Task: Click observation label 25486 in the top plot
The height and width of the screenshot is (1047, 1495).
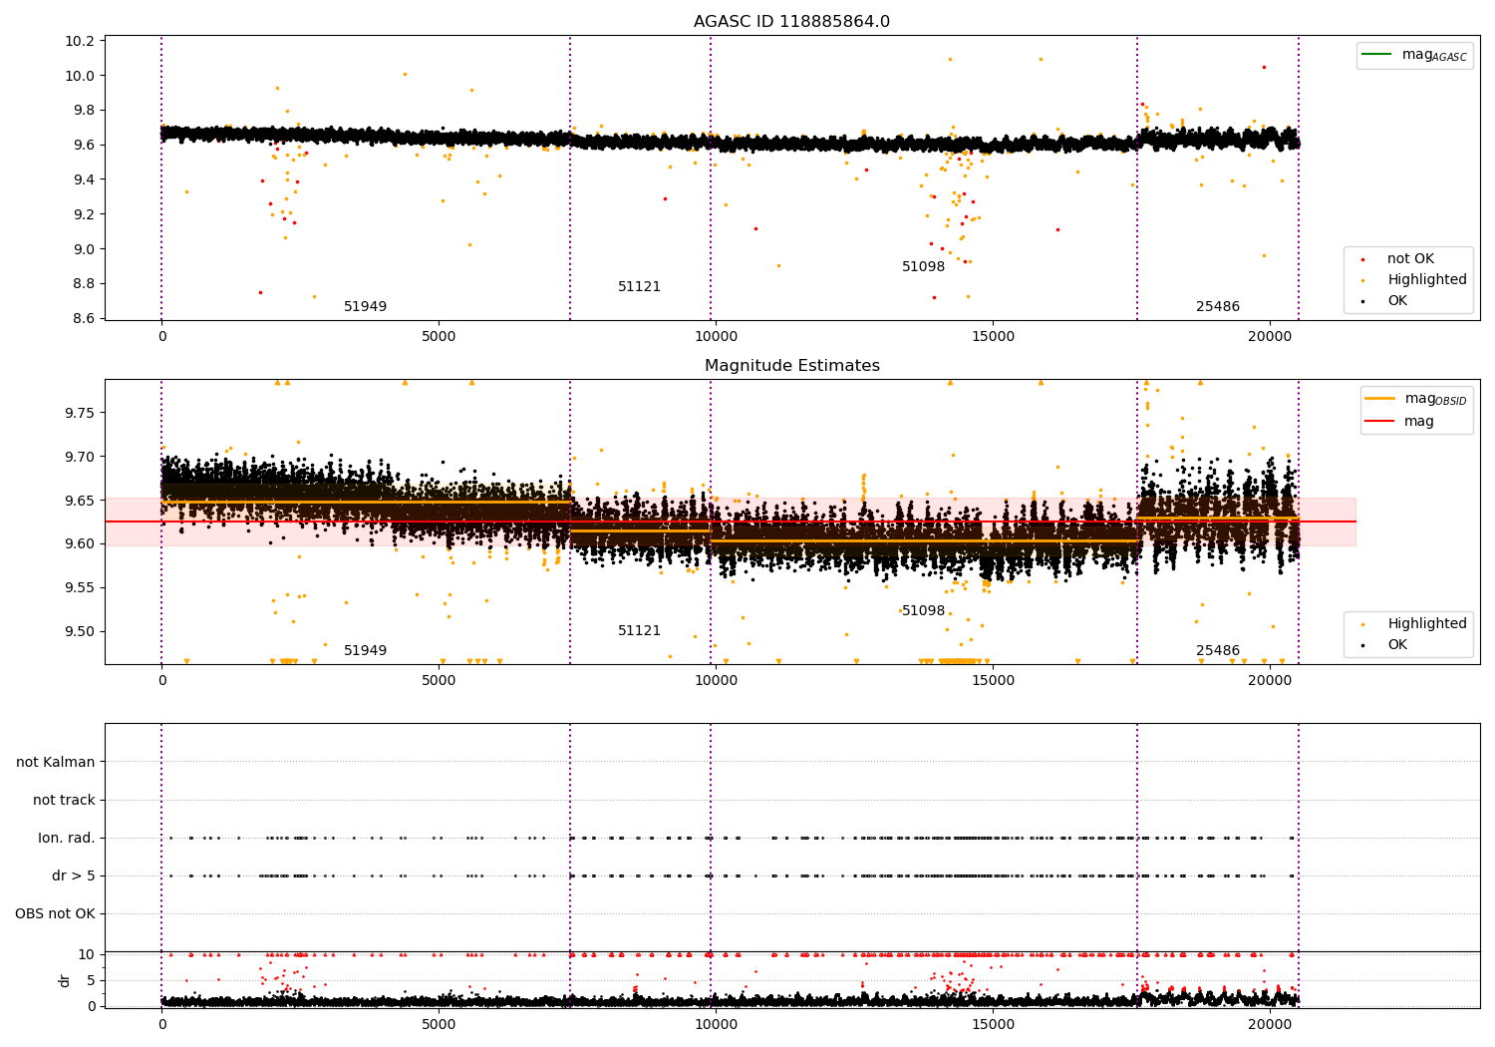Action: tap(1218, 307)
